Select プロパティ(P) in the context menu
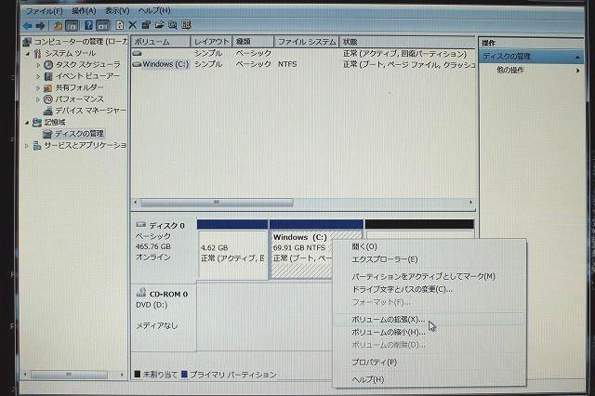Image resolution: width=595 pixels, height=396 pixels. click(x=374, y=362)
